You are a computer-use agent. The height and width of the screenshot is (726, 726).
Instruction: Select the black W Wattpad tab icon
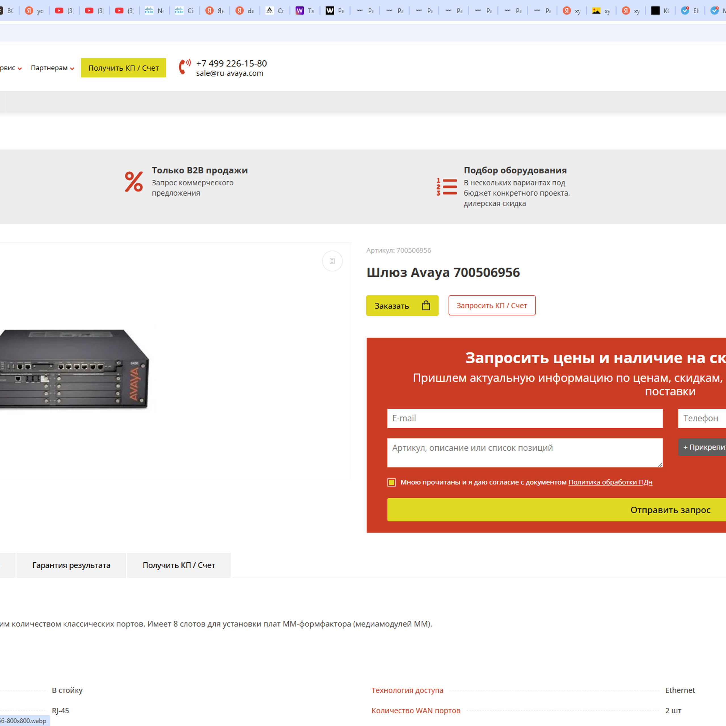click(330, 10)
